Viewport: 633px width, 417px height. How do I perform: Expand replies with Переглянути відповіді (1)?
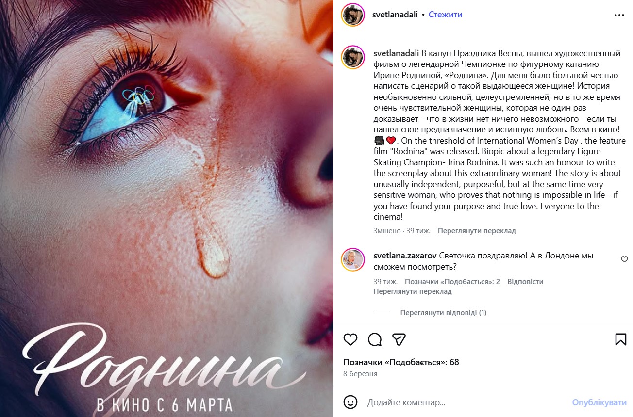(x=443, y=313)
